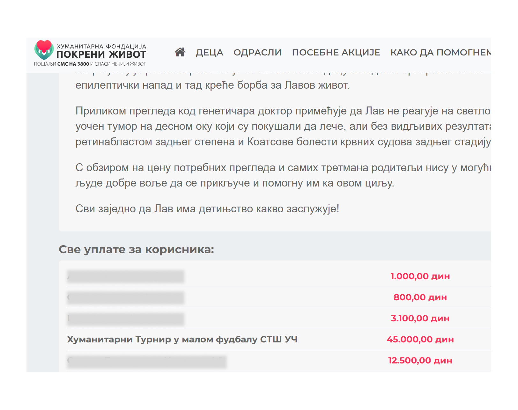Go to ПОСЕБНЕ АКЦИЈЕ section

tap(336, 52)
